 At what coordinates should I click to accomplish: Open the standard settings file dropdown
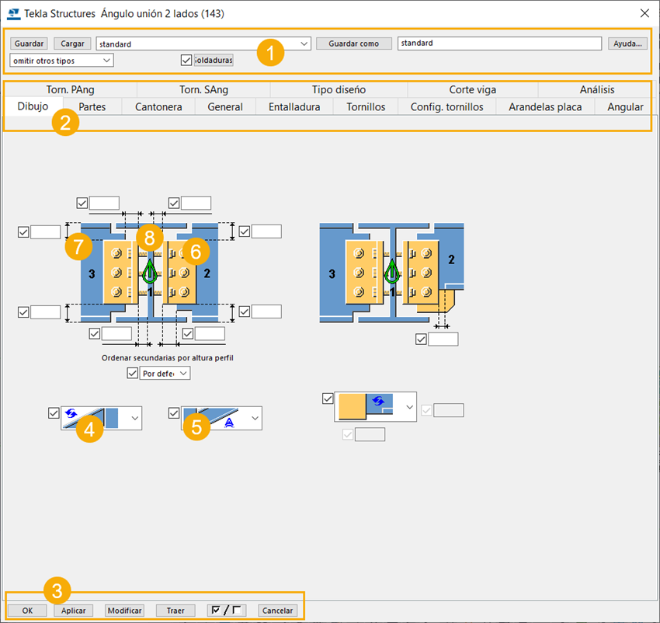pyautogui.click(x=203, y=44)
